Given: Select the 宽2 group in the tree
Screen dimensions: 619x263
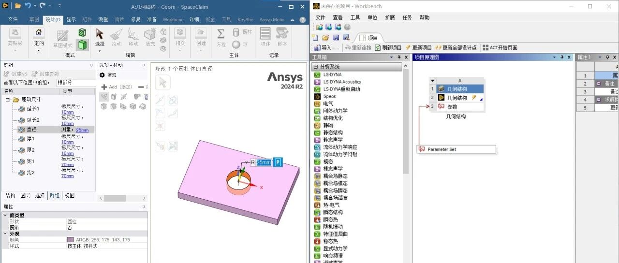Looking at the screenshot, I should click(30, 173).
